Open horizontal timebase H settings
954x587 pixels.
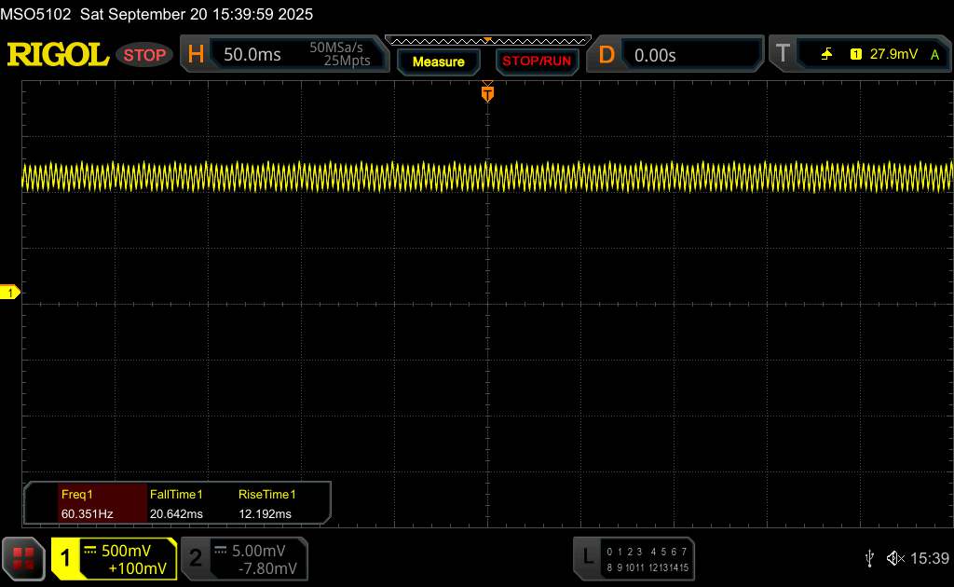197,55
